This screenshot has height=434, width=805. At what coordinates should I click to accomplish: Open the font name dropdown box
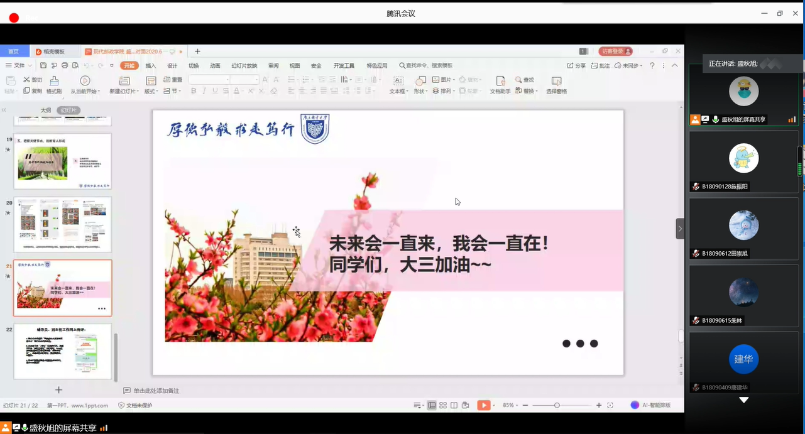209,80
